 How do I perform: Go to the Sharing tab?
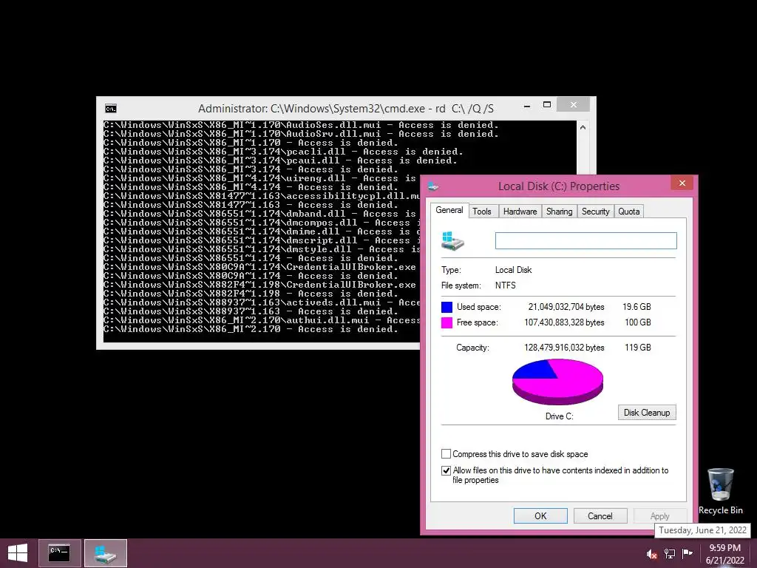(559, 212)
